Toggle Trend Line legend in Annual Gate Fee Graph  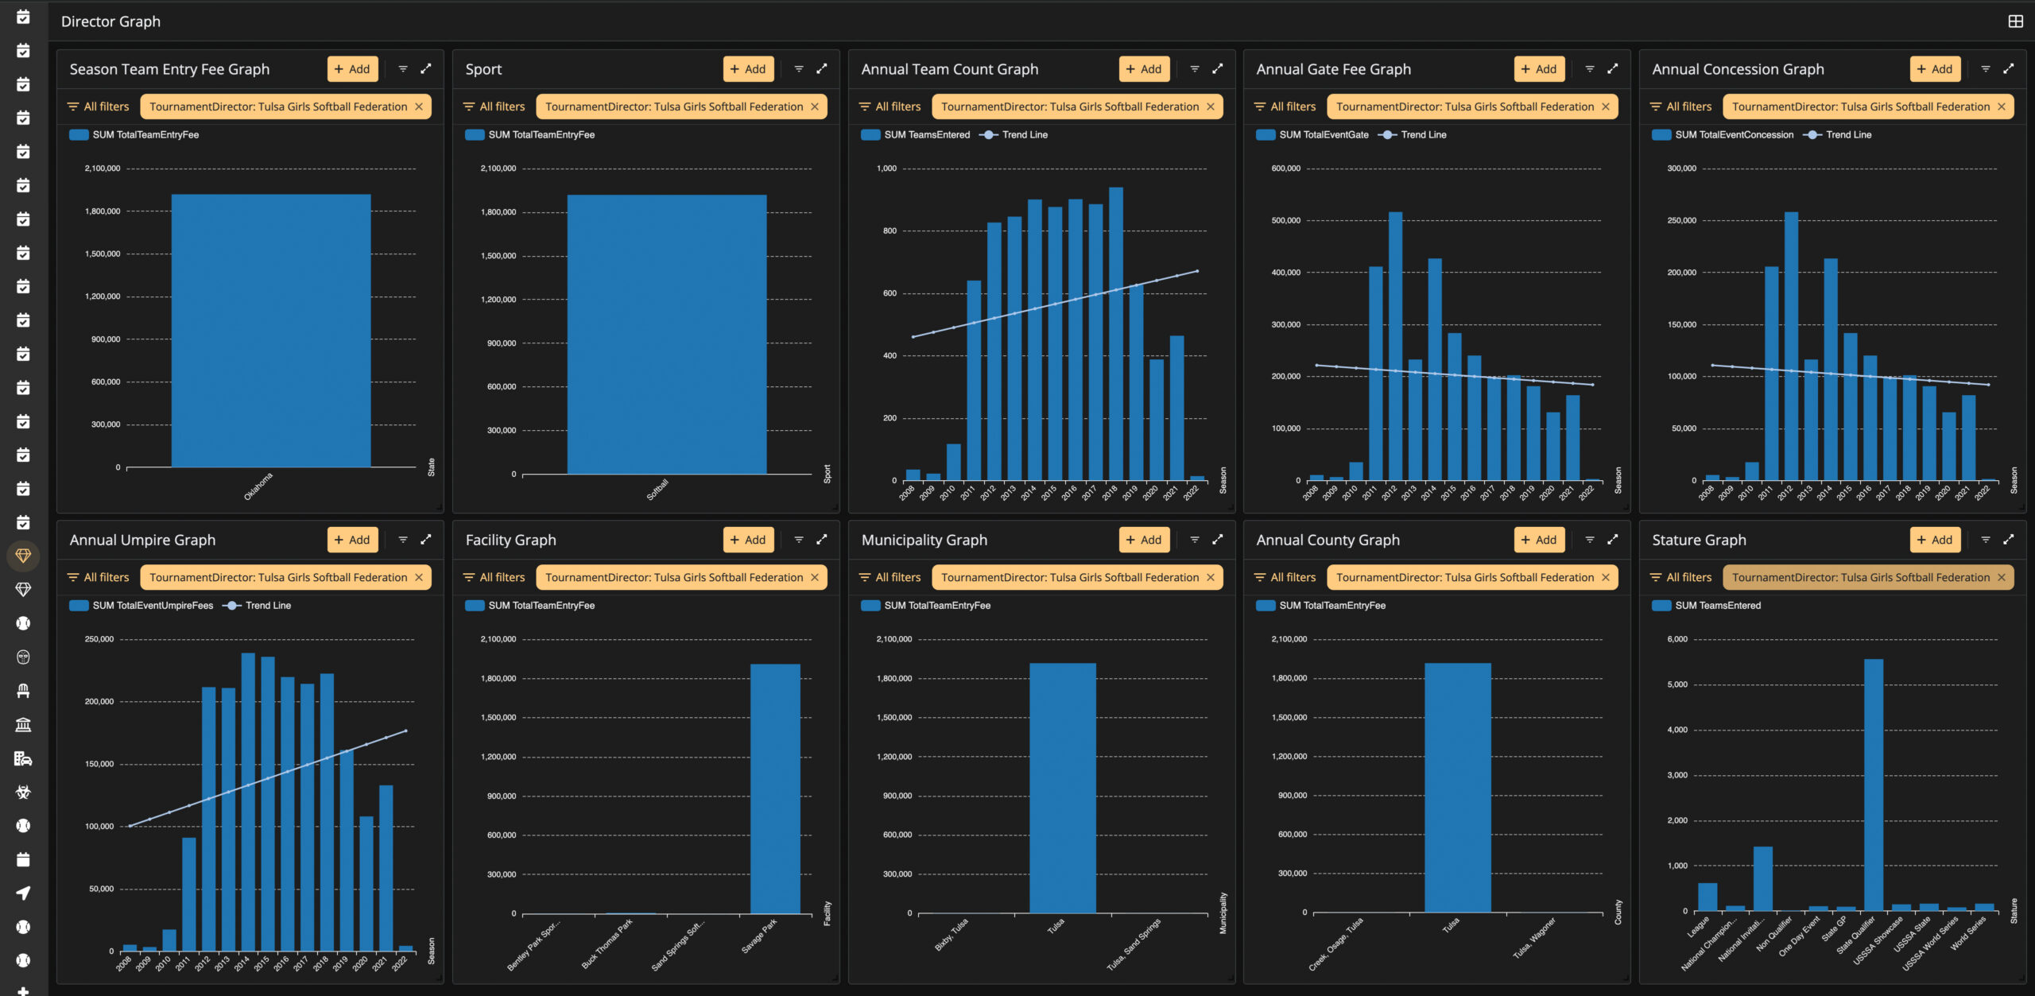pyautogui.click(x=1412, y=135)
